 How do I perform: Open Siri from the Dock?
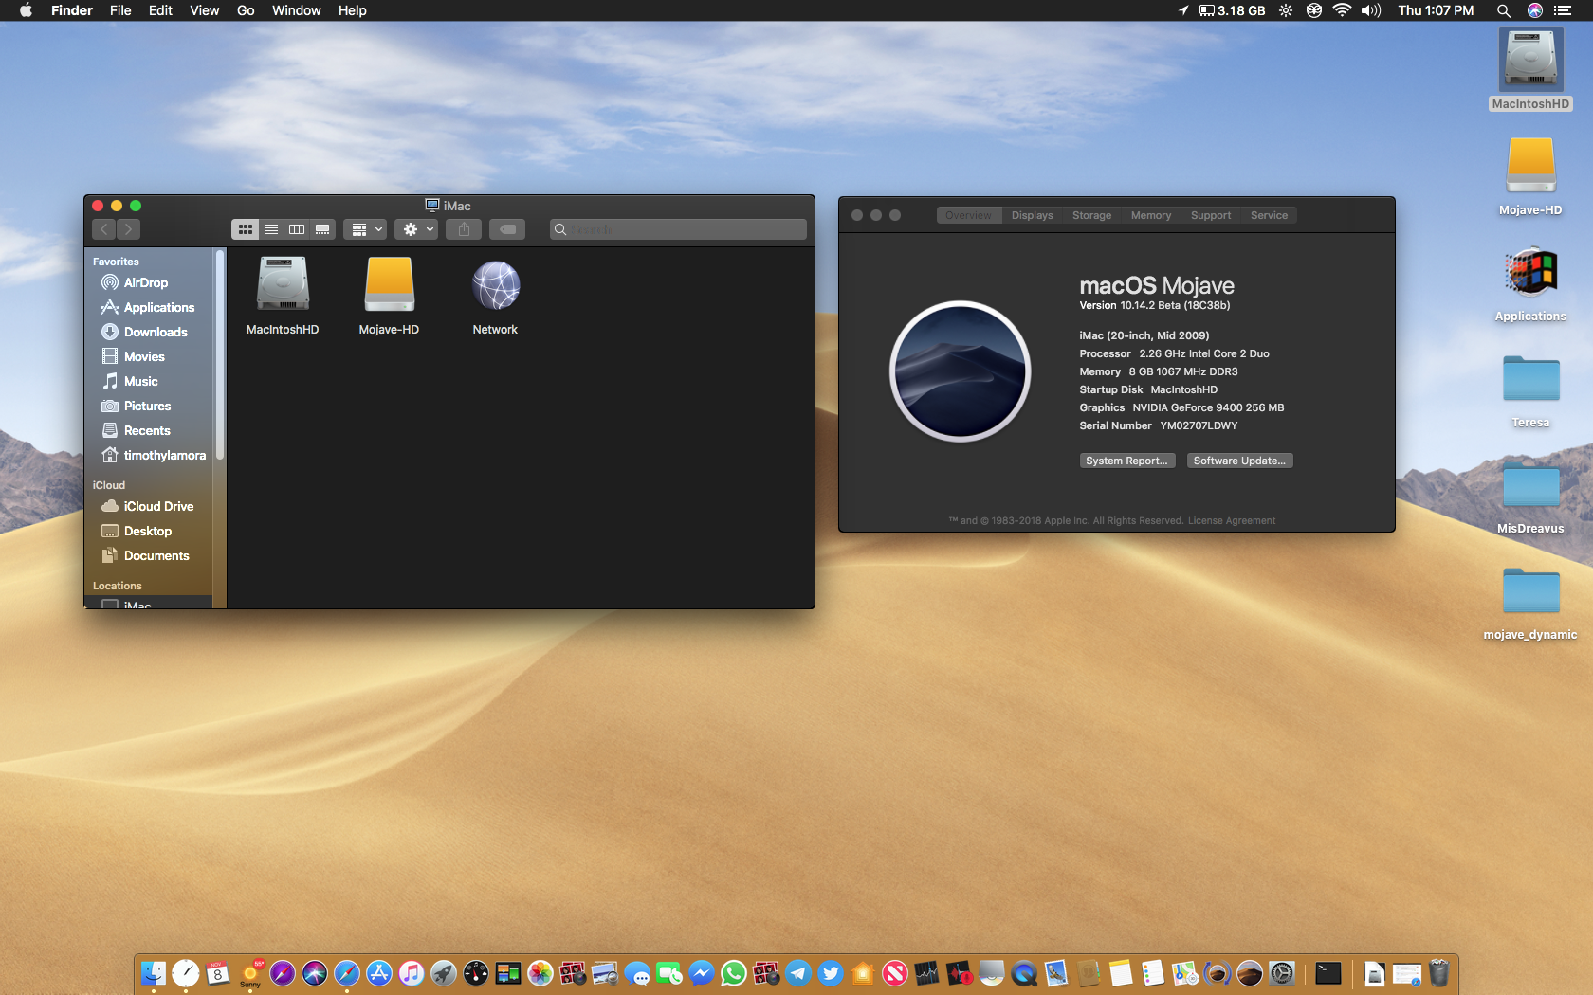315,973
